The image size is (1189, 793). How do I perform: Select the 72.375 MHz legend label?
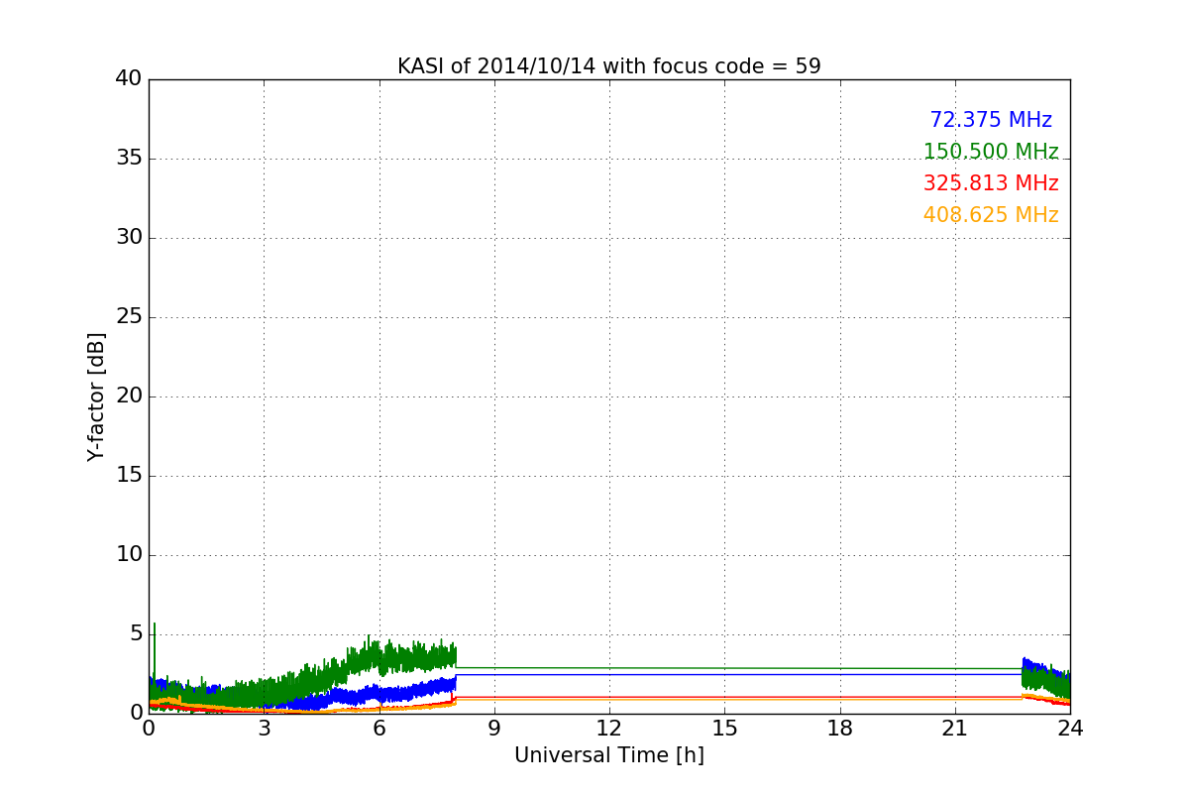991,120
